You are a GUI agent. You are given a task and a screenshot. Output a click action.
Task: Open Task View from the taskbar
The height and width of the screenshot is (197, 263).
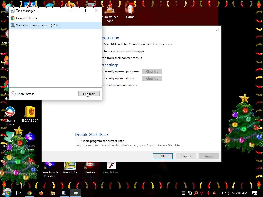18,193
